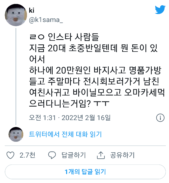Screen dimensions: 169x183
Task: Click the @k1sama_ handle
Action: click(x=46, y=20)
